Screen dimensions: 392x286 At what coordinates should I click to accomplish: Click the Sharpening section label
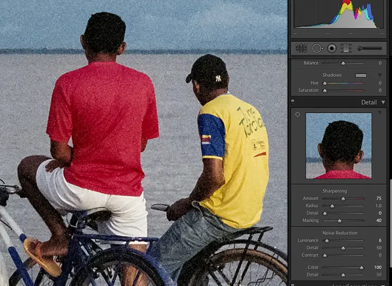tap(334, 191)
